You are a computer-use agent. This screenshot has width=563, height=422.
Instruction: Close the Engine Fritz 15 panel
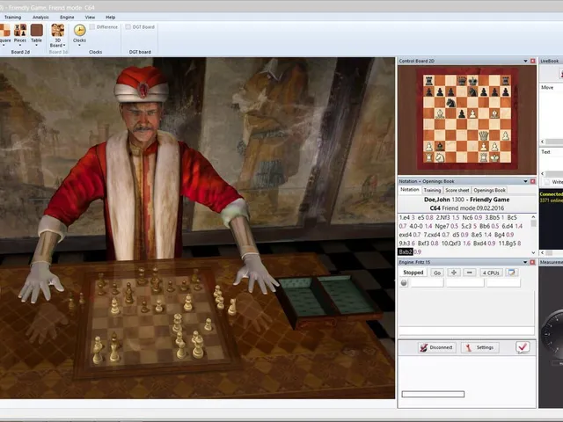(x=533, y=262)
